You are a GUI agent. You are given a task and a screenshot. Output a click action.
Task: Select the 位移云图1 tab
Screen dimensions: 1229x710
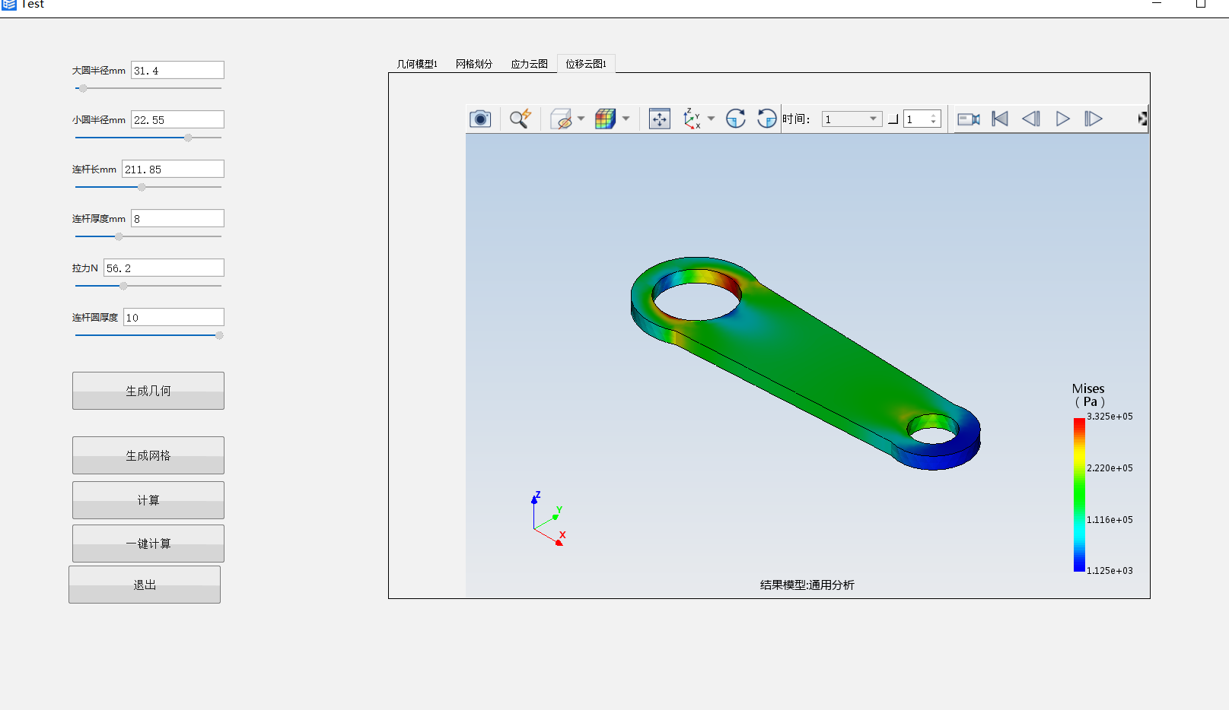(586, 64)
